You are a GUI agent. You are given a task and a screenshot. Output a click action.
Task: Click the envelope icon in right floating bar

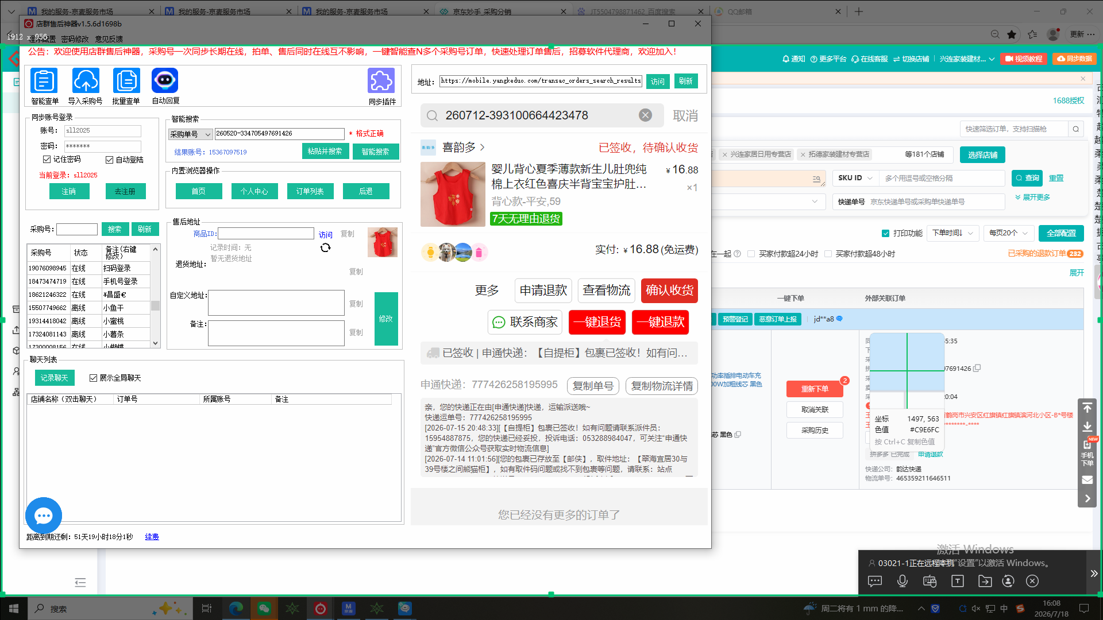click(1087, 479)
